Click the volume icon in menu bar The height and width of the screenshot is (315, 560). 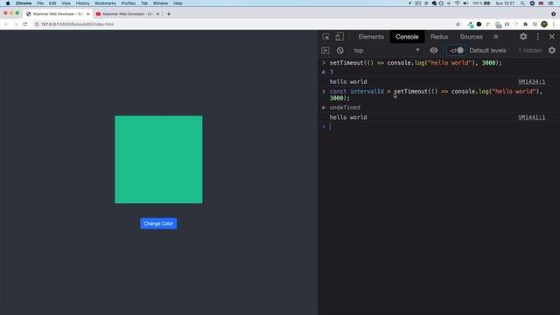465,3
